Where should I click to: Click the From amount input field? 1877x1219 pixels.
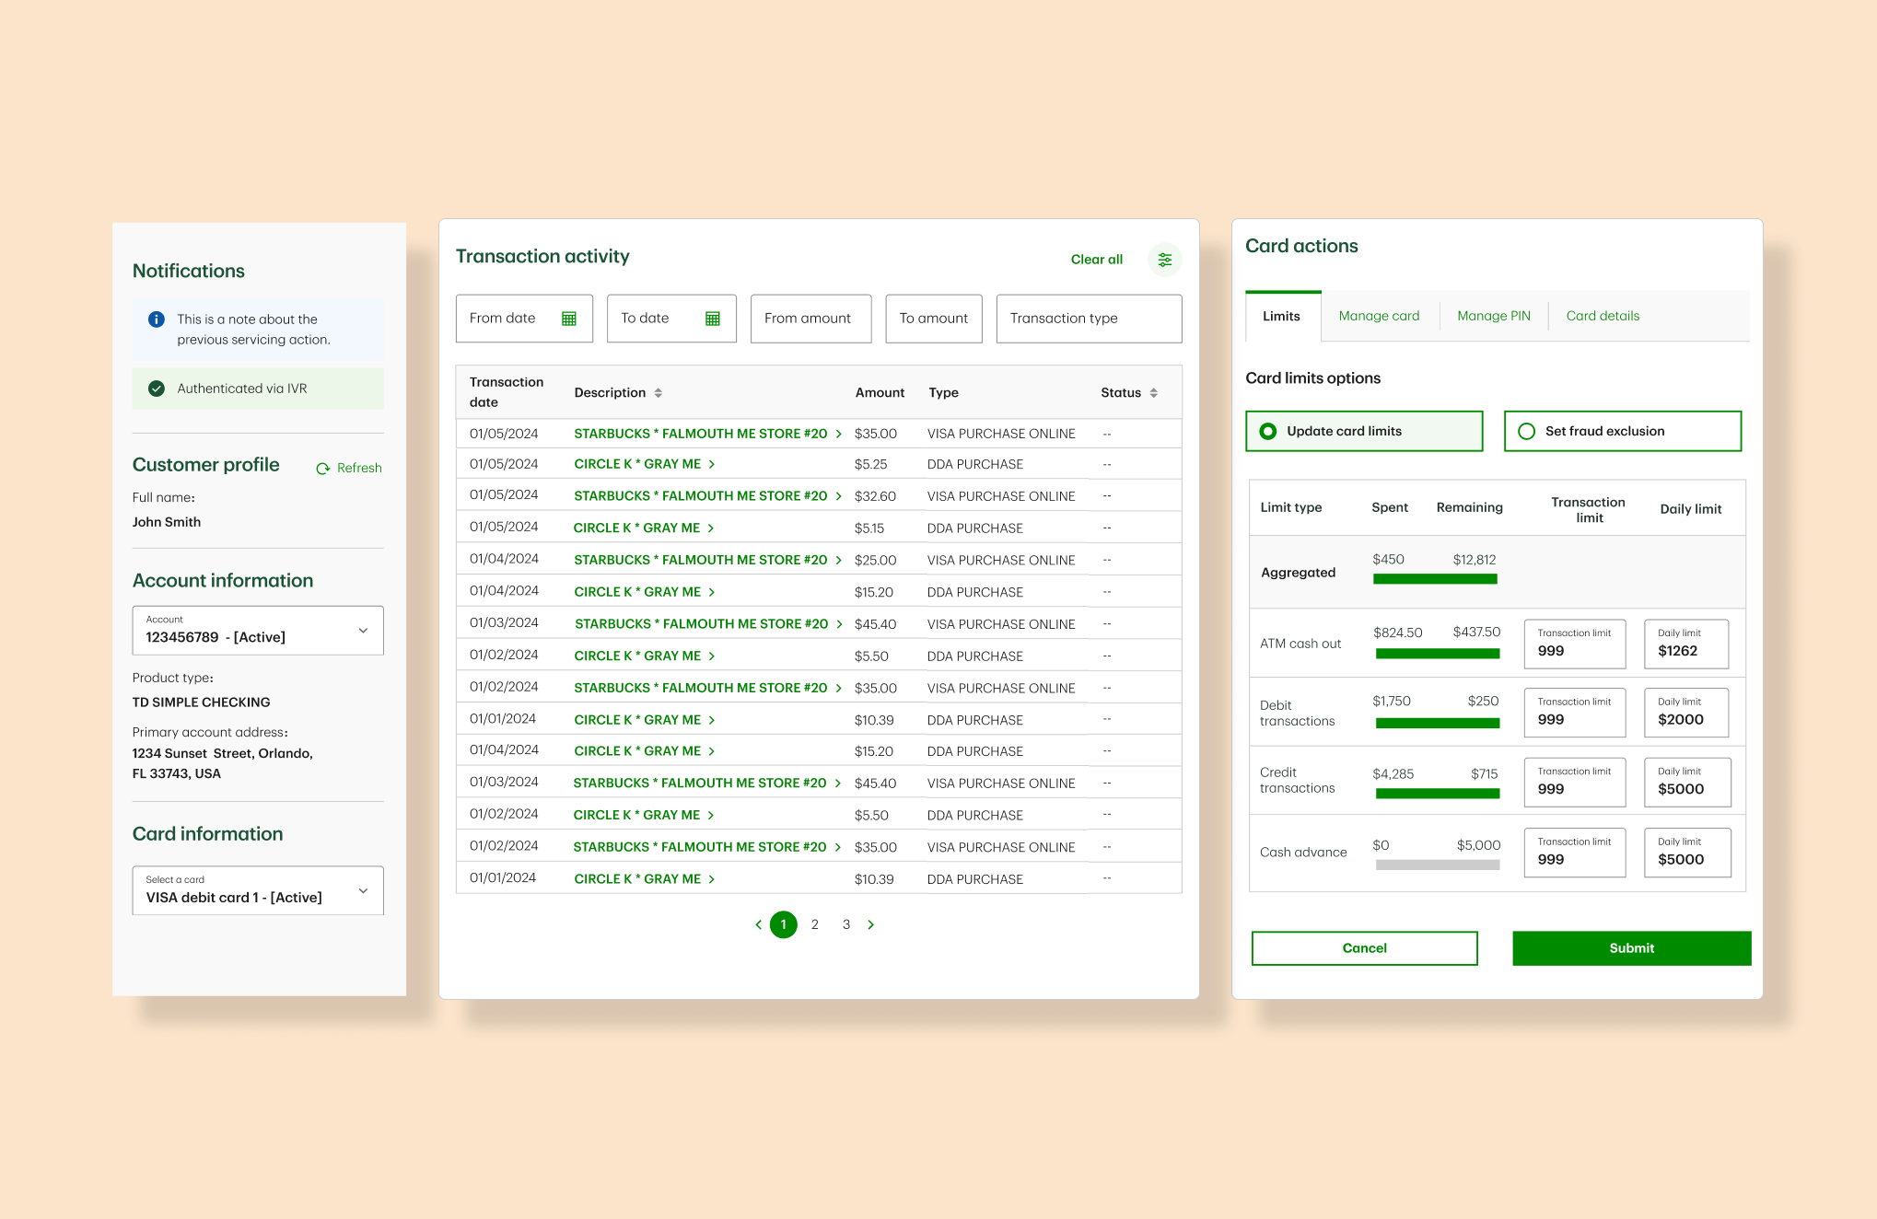click(x=810, y=319)
